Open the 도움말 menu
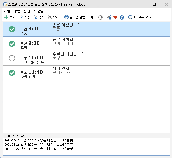 point(39,11)
